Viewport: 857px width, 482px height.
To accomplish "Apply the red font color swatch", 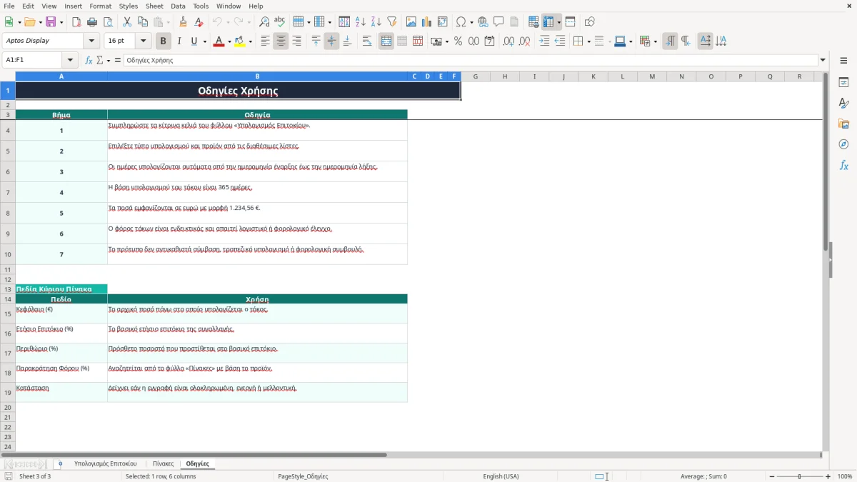I will [219, 41].
